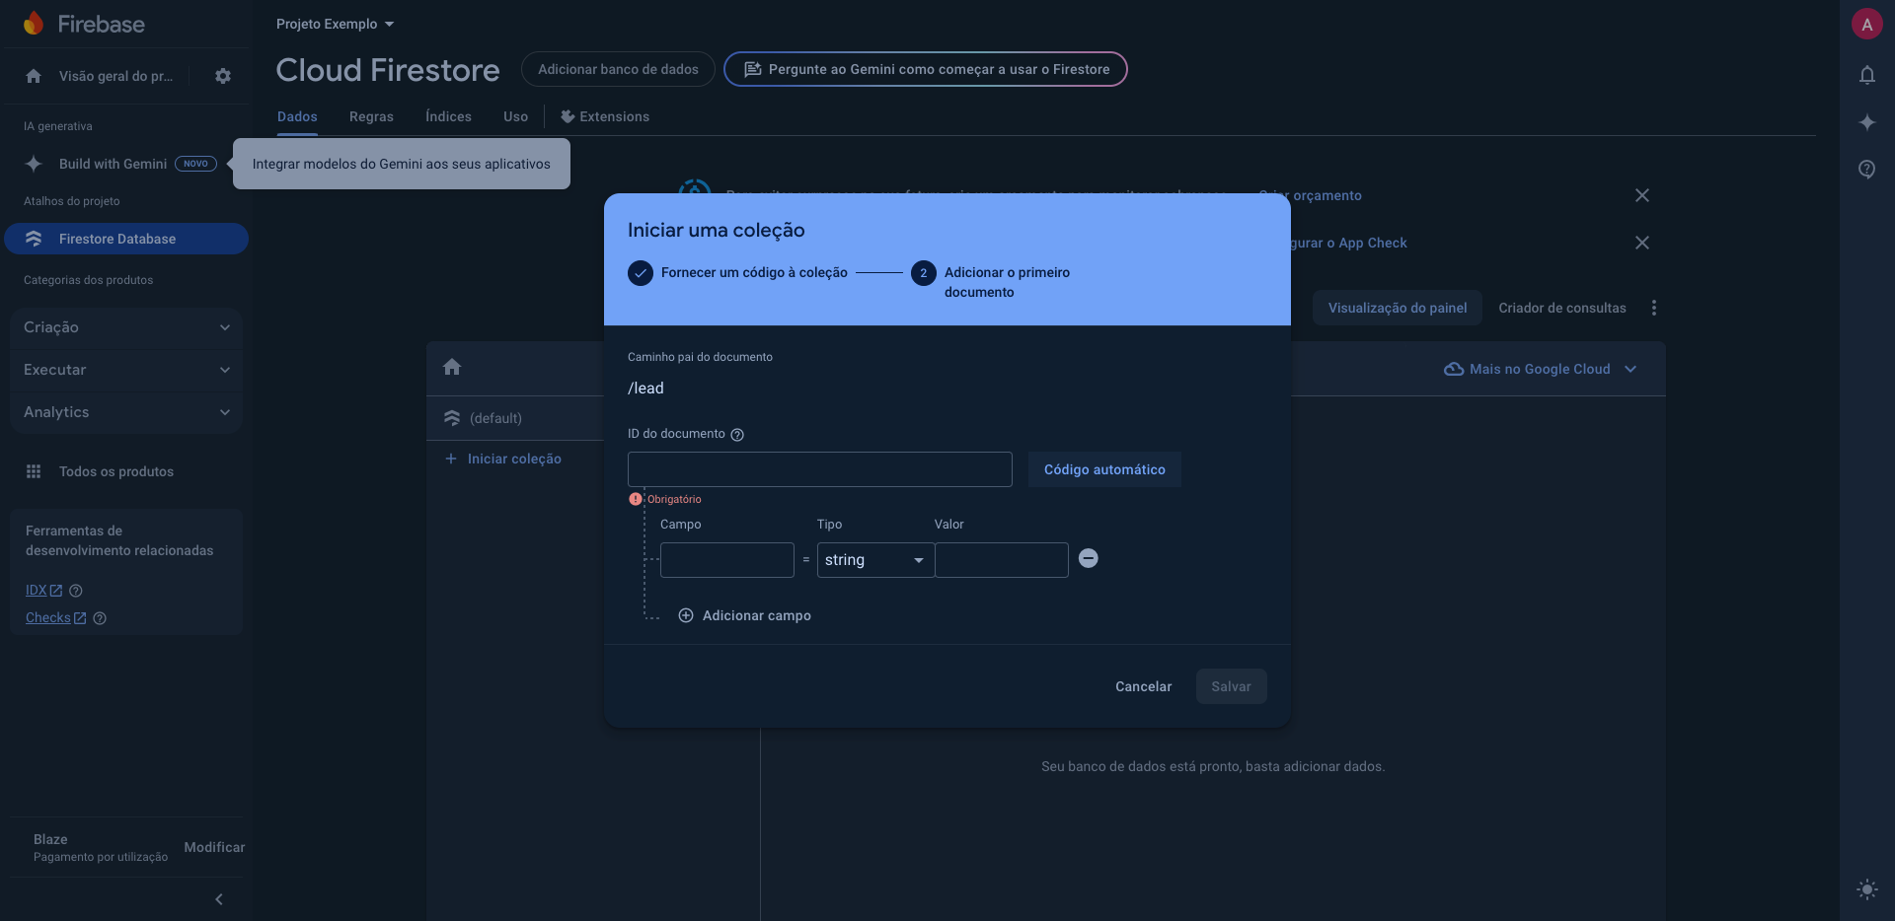Viewport: 1895px width, 921px height.
Task: Click Cancelar in the dialog
Action: point(1144,686)
